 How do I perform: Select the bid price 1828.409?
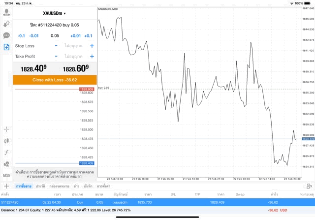click(33, 68)
